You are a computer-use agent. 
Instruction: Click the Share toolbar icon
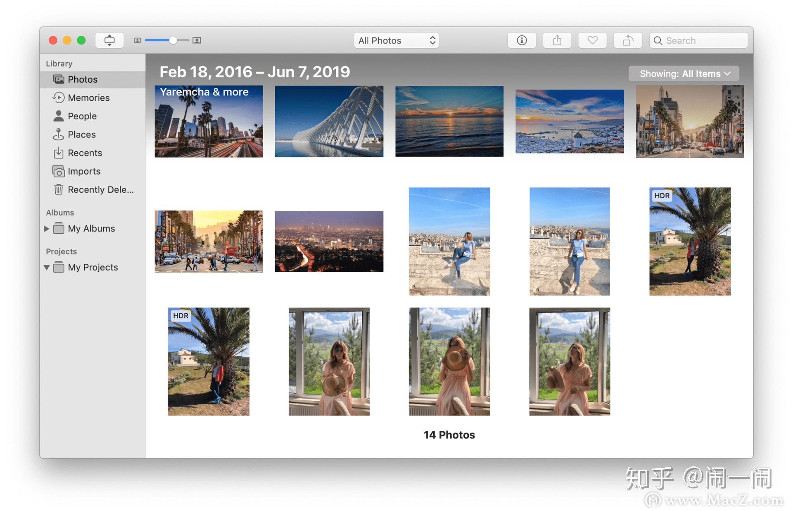coord(557,40)
